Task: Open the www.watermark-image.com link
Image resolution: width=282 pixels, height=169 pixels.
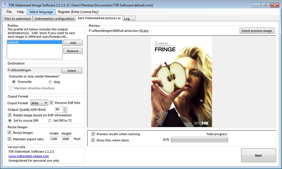Action: pyautogui.click(x=29, y=156)
